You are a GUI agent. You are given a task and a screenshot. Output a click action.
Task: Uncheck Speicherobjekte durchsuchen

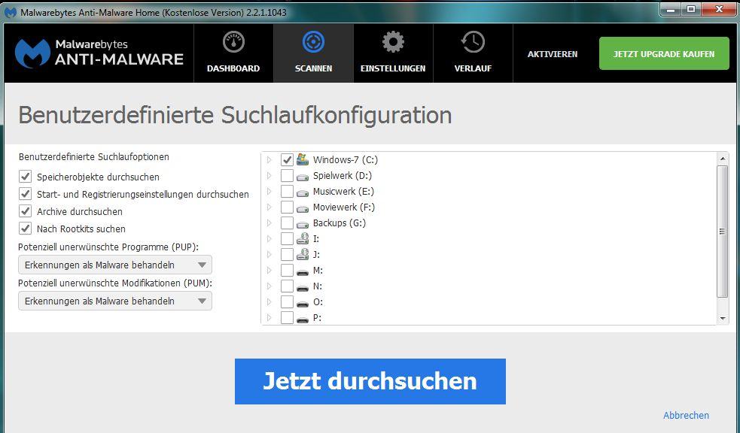(x=25, y=177)
